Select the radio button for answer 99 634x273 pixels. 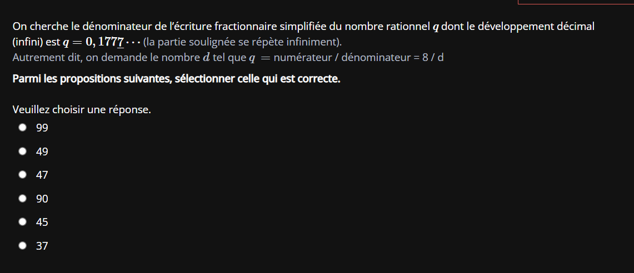tap(23, 128)
